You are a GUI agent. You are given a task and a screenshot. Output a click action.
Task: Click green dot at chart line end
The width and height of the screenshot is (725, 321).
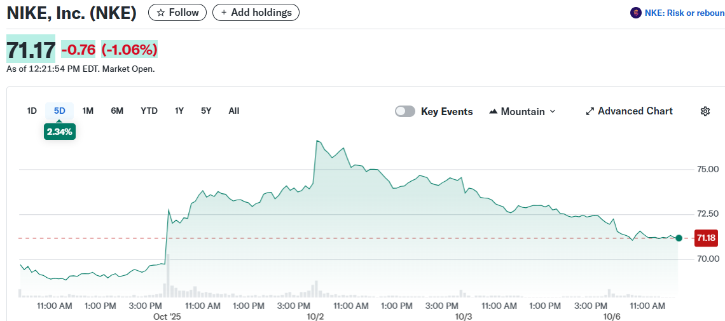coord(679,238)
